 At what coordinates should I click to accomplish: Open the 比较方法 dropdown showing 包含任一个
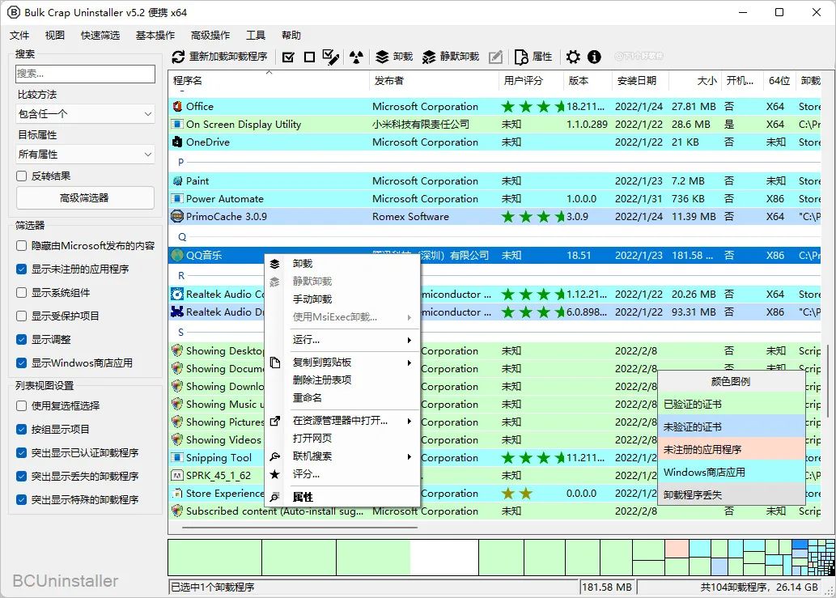tap(85, 114)
